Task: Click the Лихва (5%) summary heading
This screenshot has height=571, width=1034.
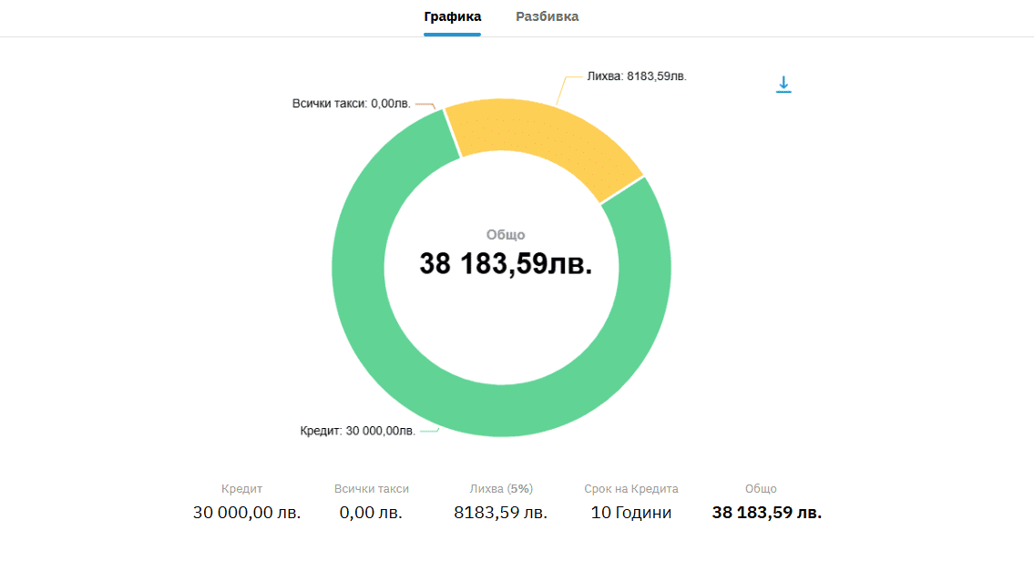Action: point(500,489)
